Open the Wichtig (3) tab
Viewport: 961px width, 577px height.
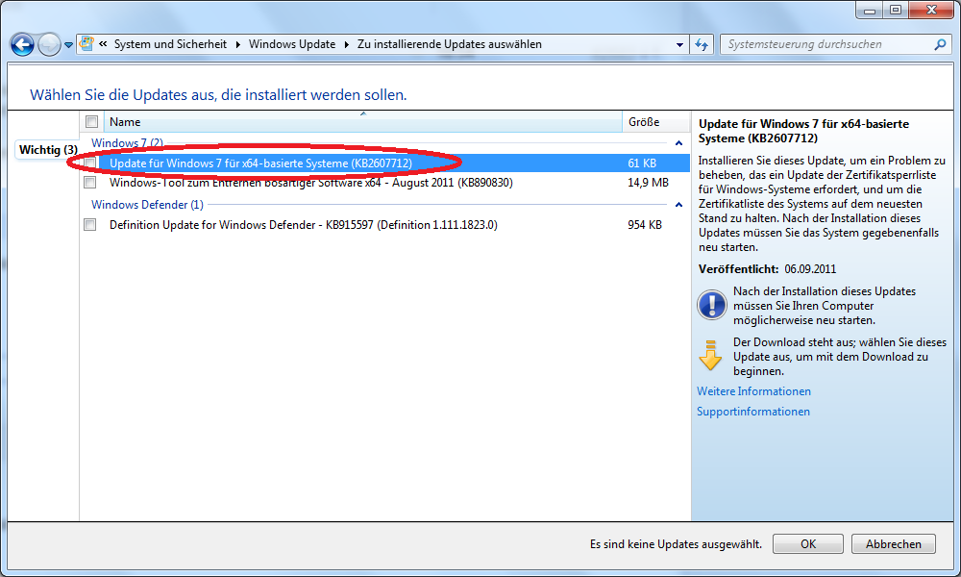(48, 150)
